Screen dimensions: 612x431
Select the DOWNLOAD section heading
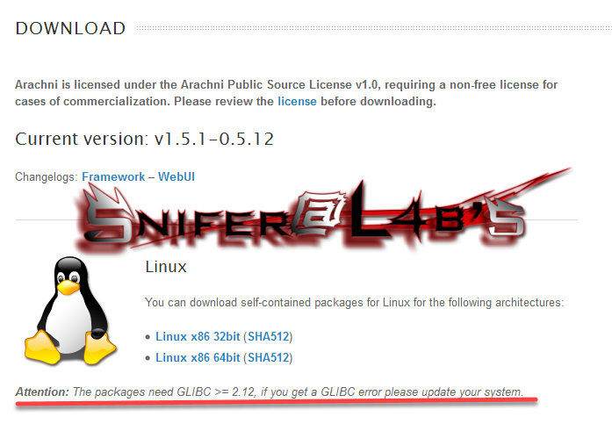[70, 28]
